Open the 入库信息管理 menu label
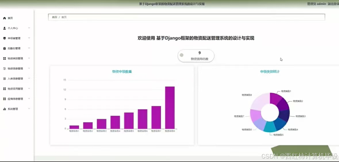 point(15,79)
